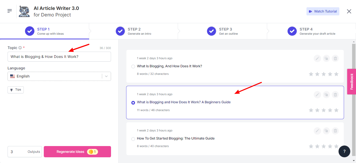356x163 pixels.
Task: Delete the first idea with trash icon
Action: [x=335, y=58]
